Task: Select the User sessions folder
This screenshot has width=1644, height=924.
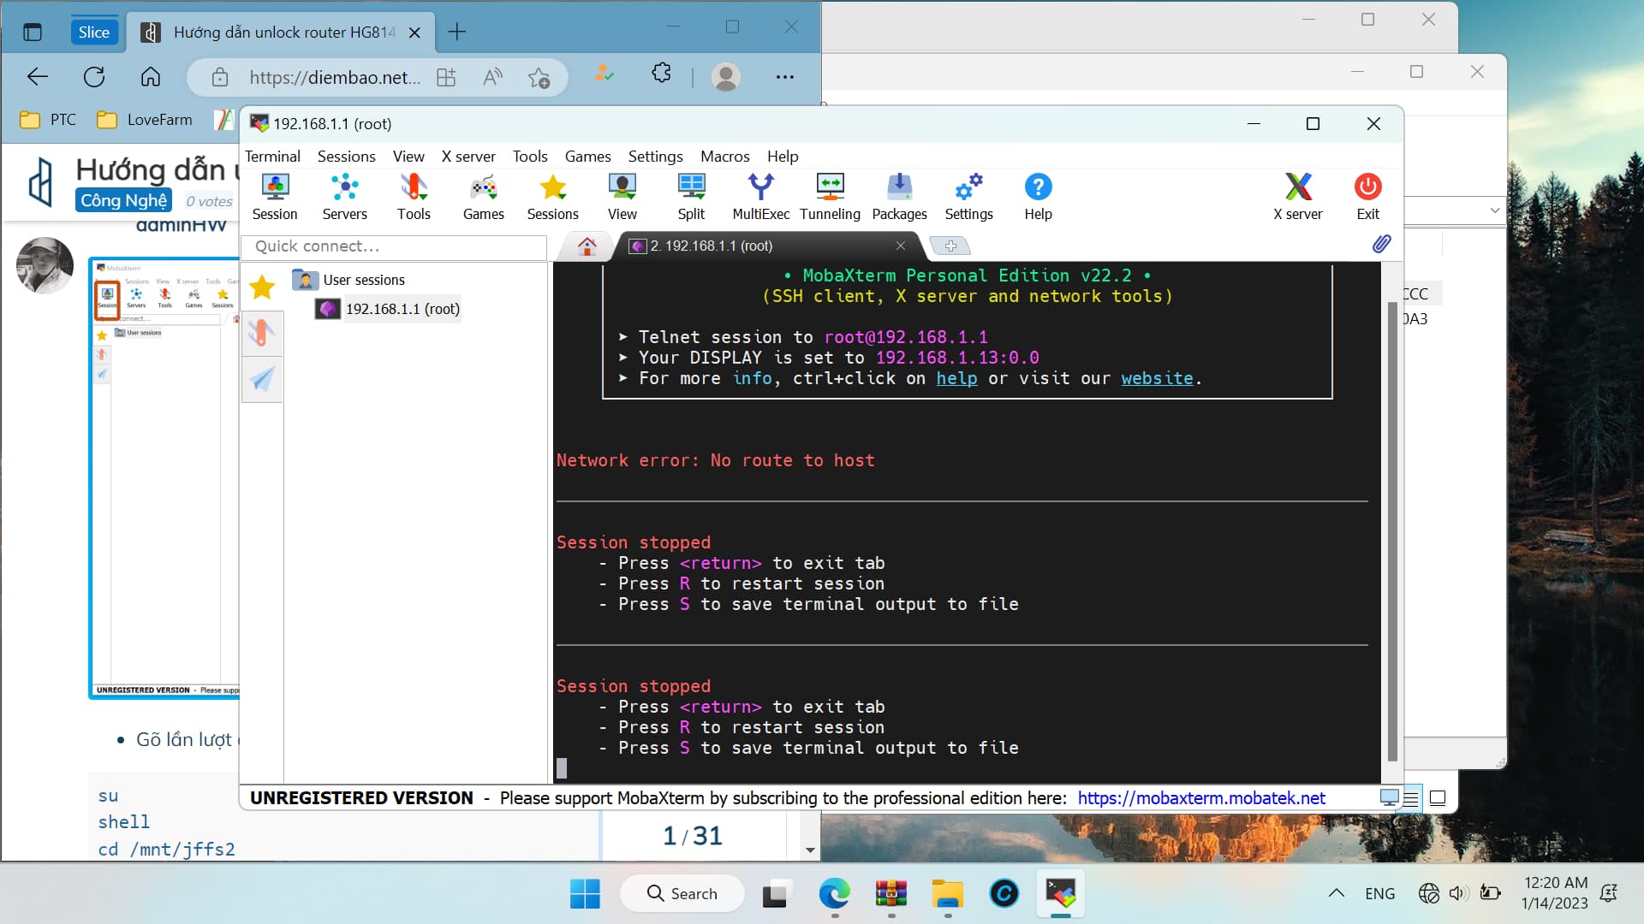Action: coord(363,280)
